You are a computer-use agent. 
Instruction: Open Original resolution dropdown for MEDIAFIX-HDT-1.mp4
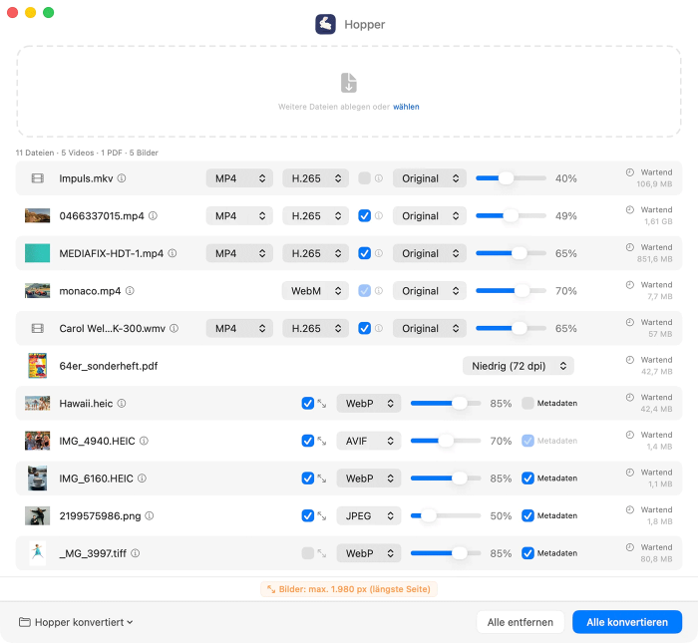(430, 253)
